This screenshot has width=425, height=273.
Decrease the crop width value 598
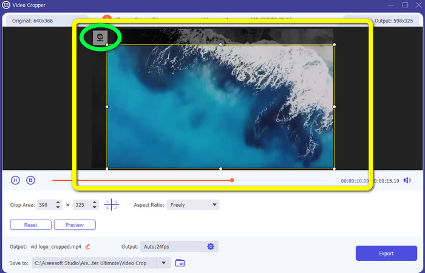click(58, 207)
